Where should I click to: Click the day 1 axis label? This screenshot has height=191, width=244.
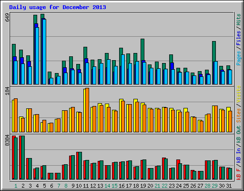16,186
